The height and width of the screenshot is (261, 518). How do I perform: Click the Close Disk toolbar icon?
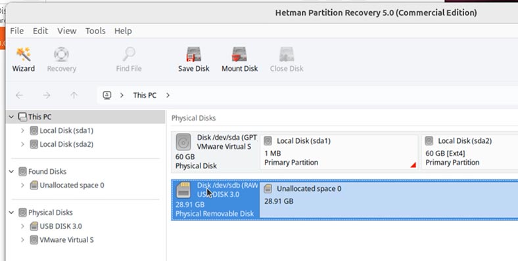(287, 59)
